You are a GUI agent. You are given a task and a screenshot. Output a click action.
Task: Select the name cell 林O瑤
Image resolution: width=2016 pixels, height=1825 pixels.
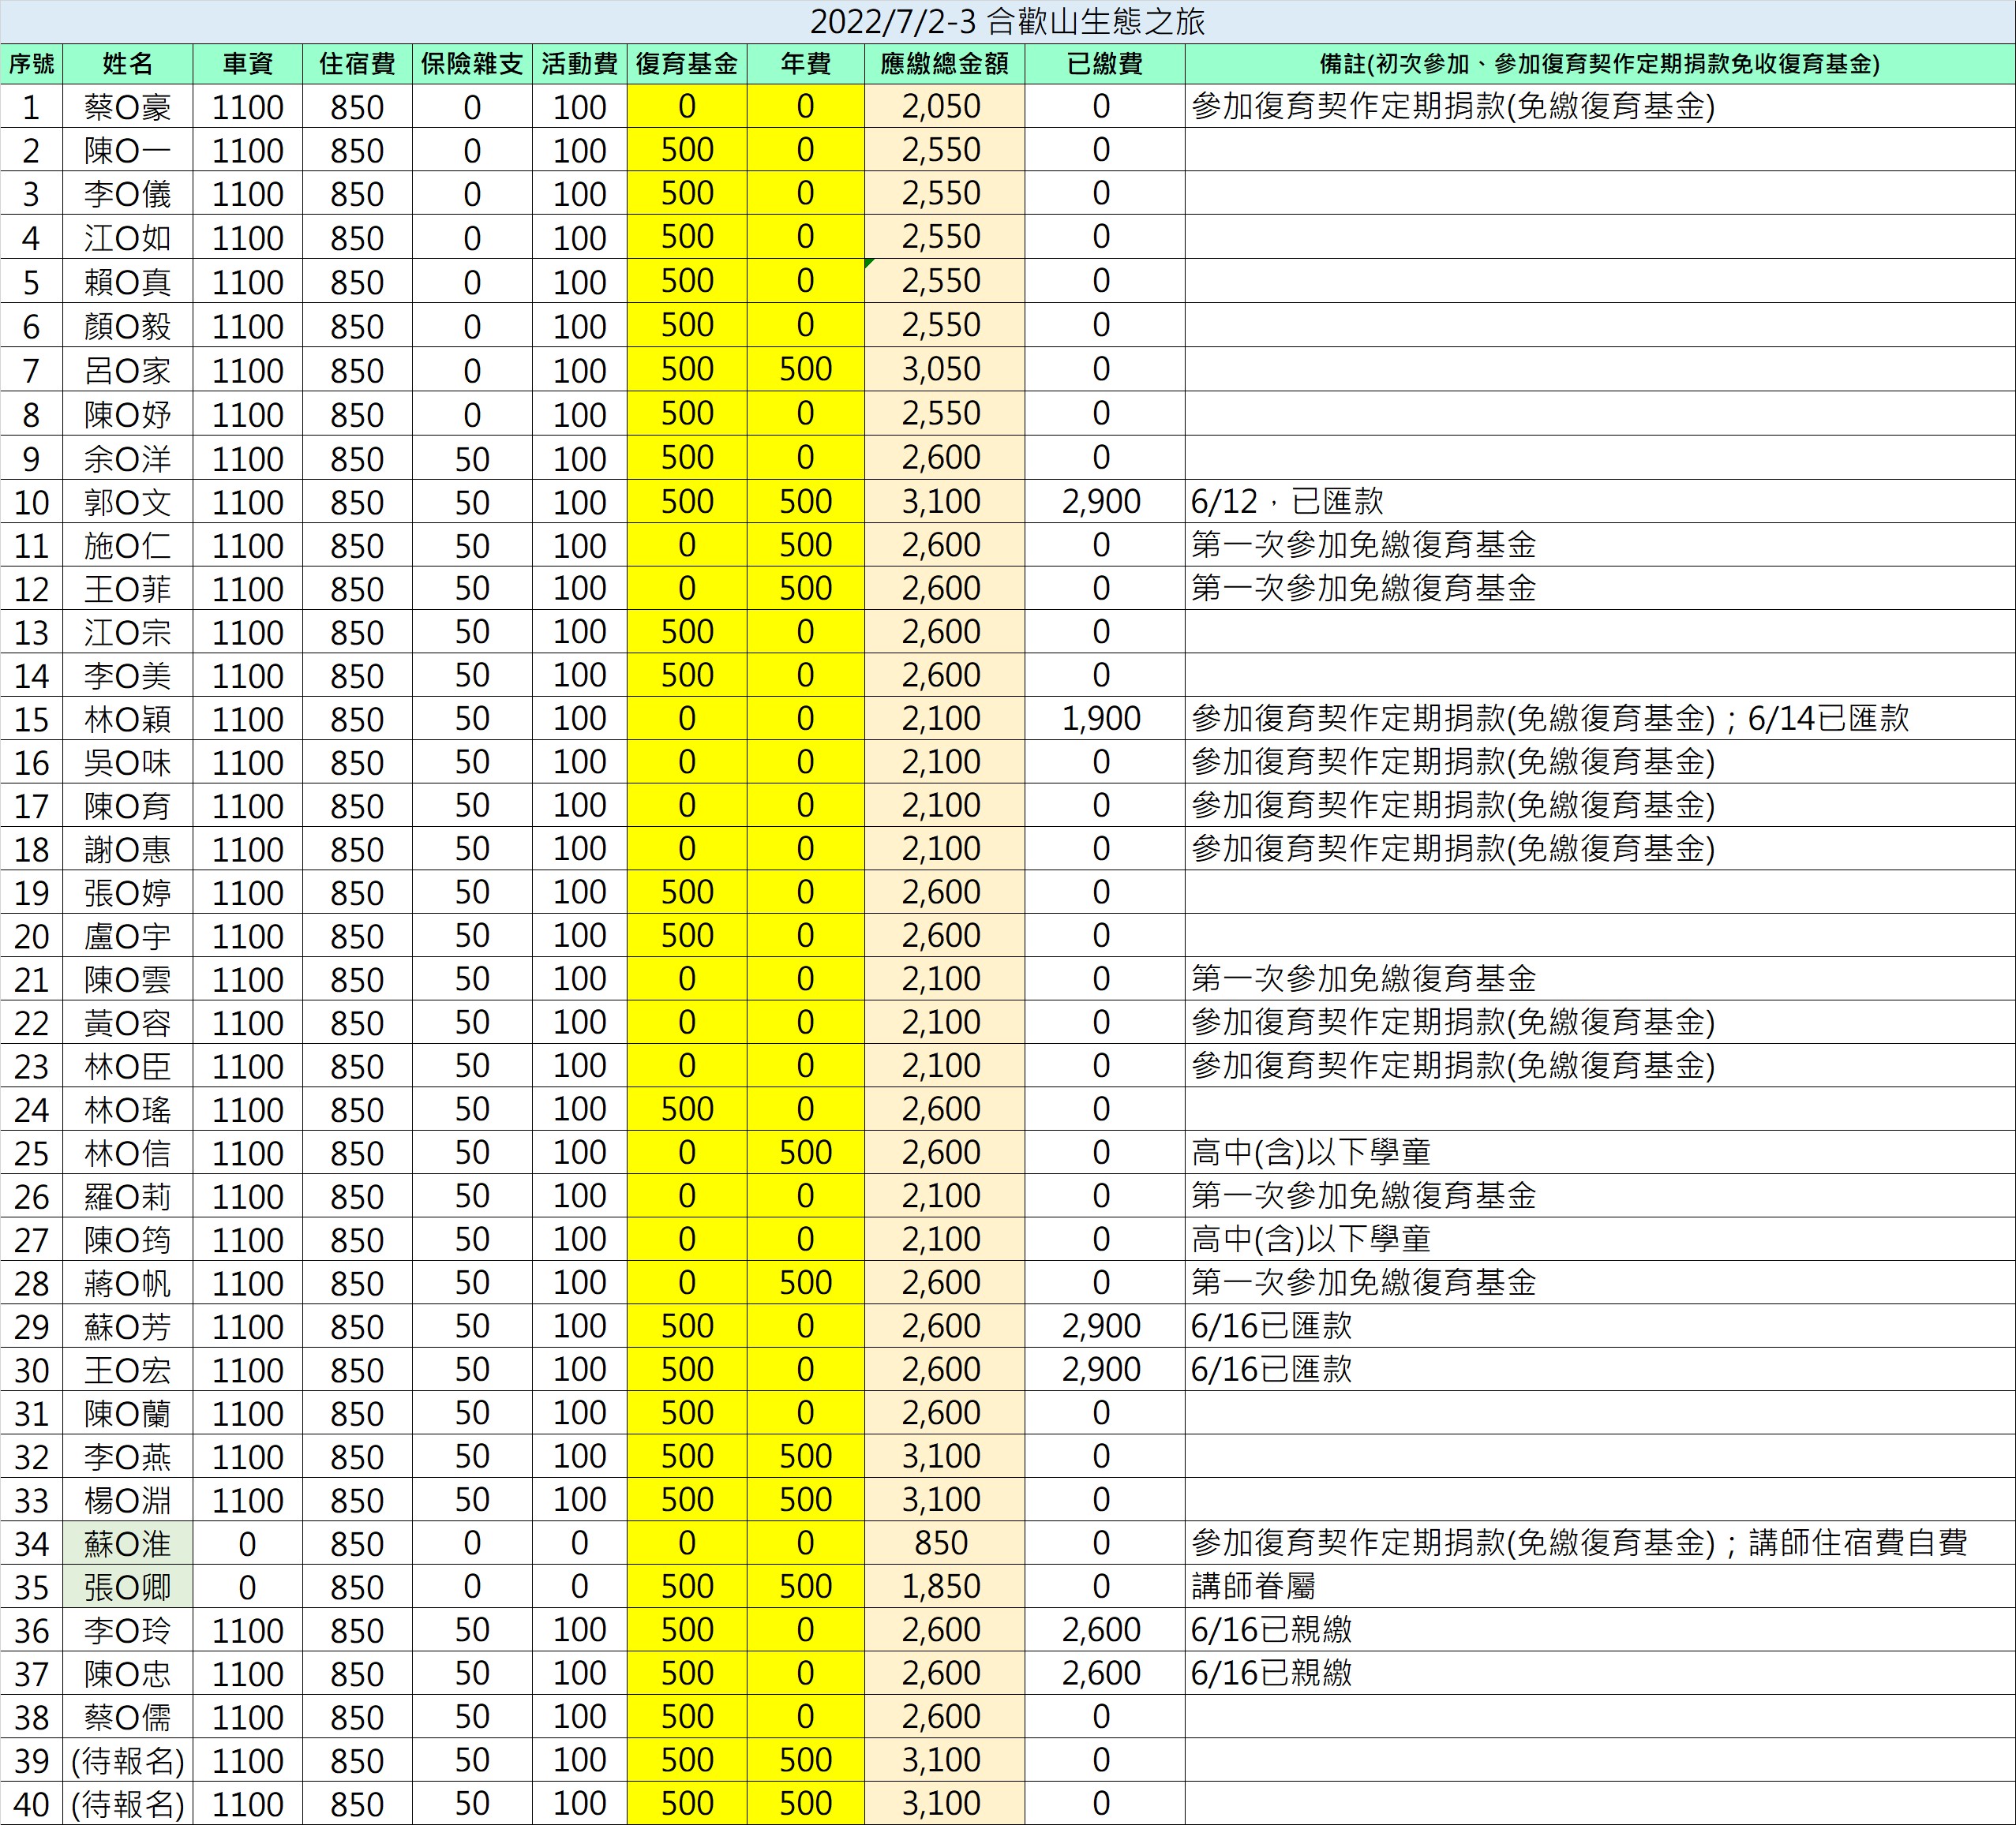pos(128,1109)
